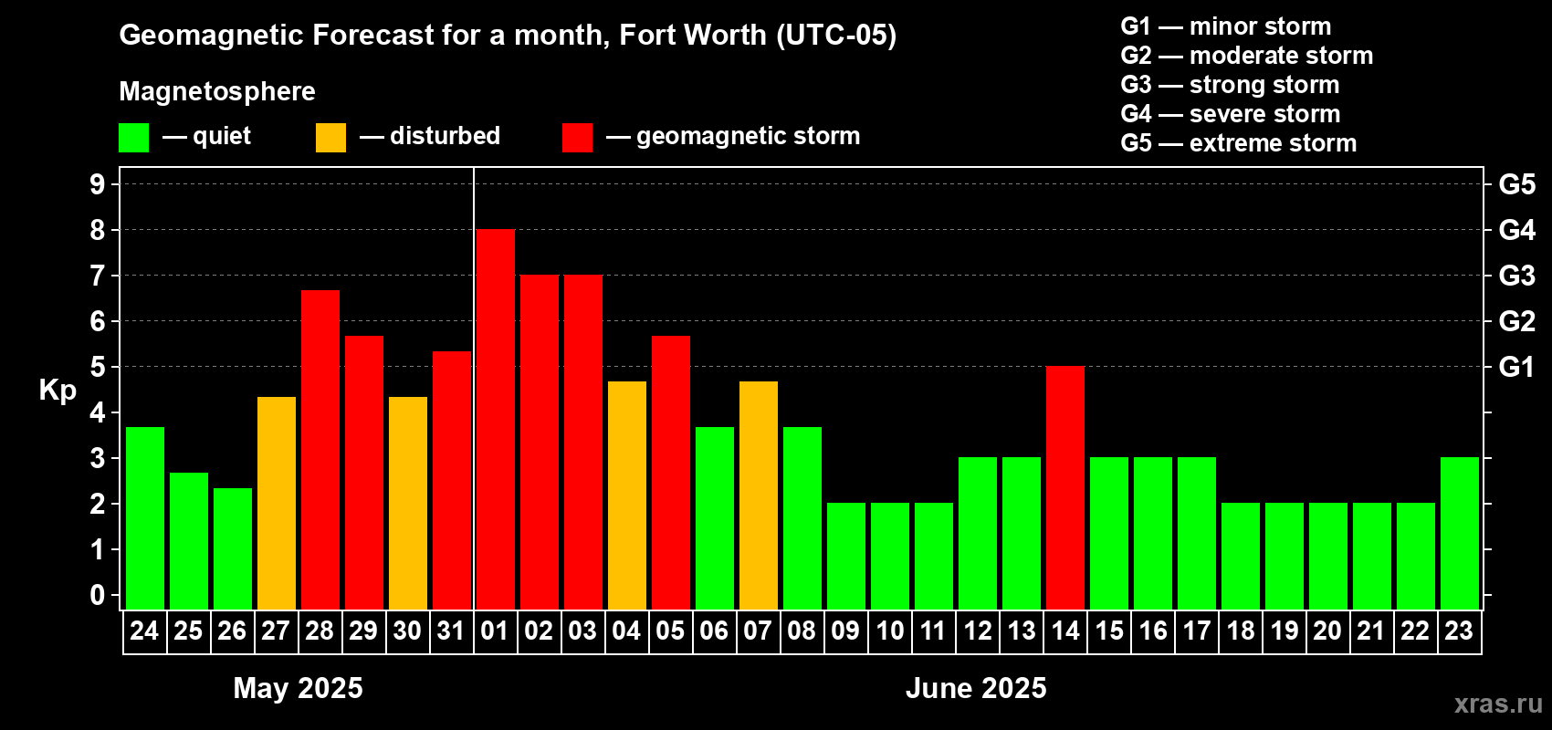Click the date label 08
The width and height of the screenshot is (1552, 730).
point(802,631)
